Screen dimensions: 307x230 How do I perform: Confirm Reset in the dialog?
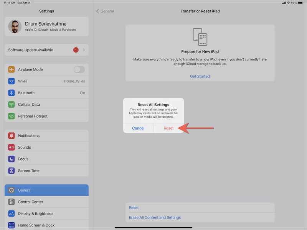tap(168, 128)
